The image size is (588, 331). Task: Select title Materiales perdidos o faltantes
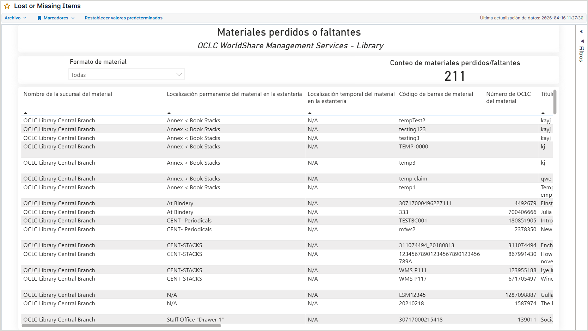click(x=289, y=32)
